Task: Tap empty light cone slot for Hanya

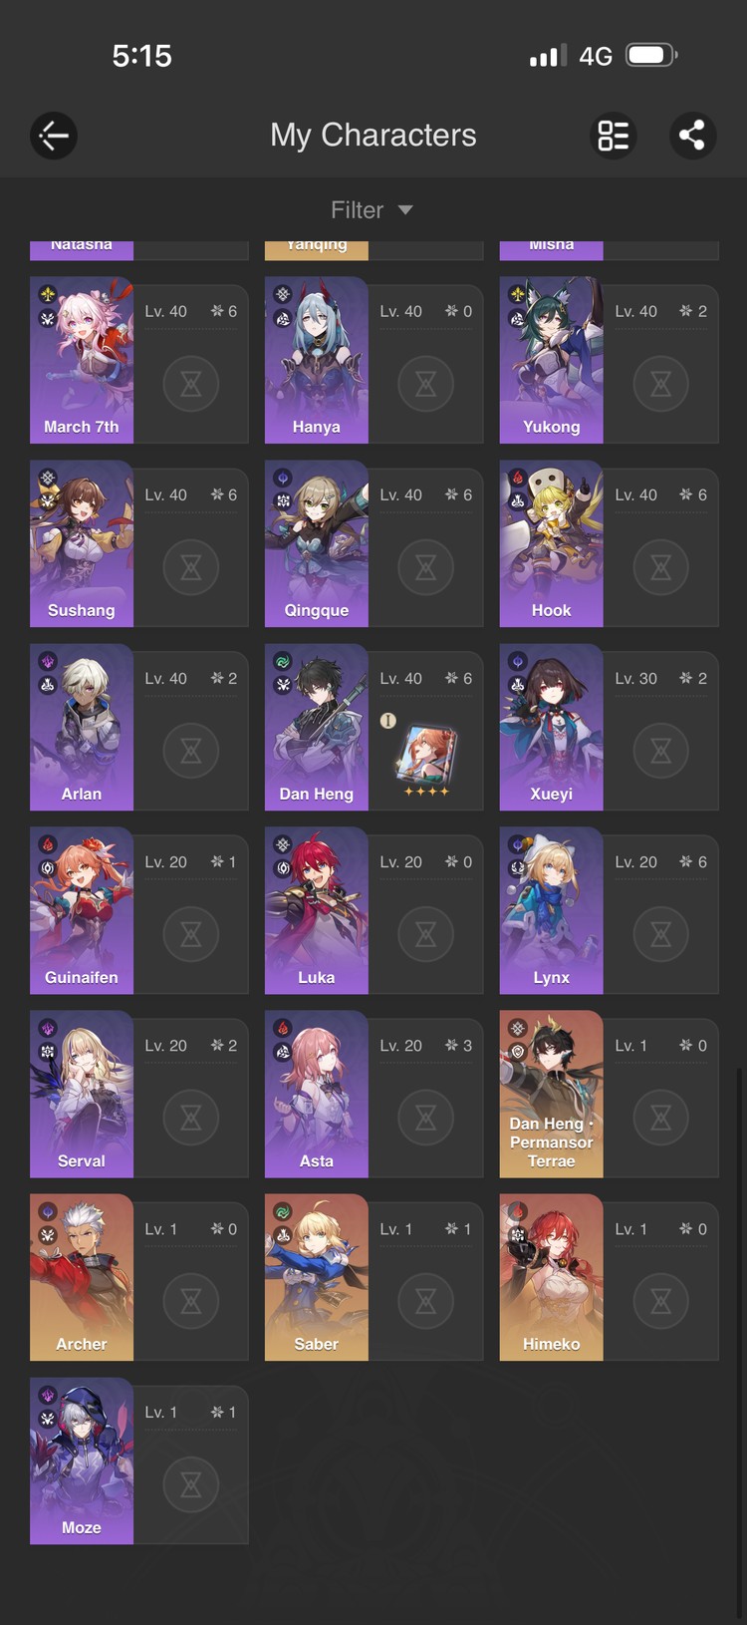Action: point(426,384)
